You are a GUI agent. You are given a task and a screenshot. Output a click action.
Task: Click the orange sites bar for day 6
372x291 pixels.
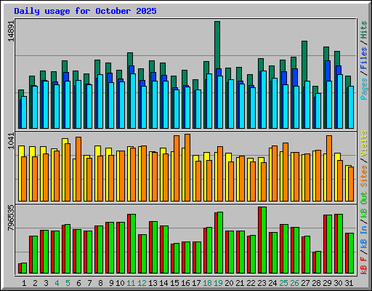[x=78, y=169]
